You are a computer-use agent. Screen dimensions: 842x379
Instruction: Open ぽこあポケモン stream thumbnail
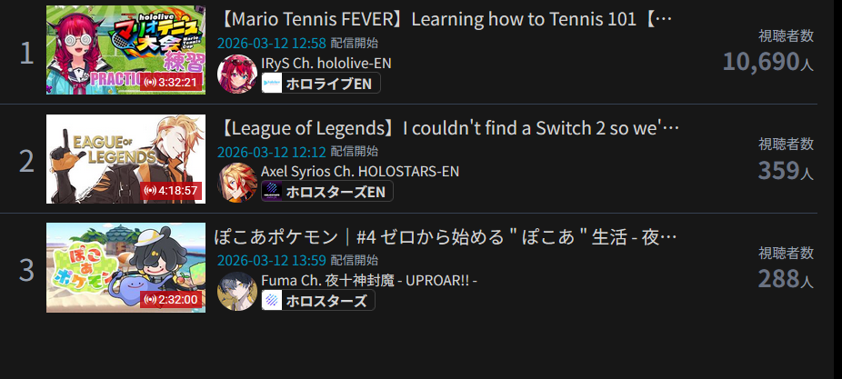click(125, 267)
